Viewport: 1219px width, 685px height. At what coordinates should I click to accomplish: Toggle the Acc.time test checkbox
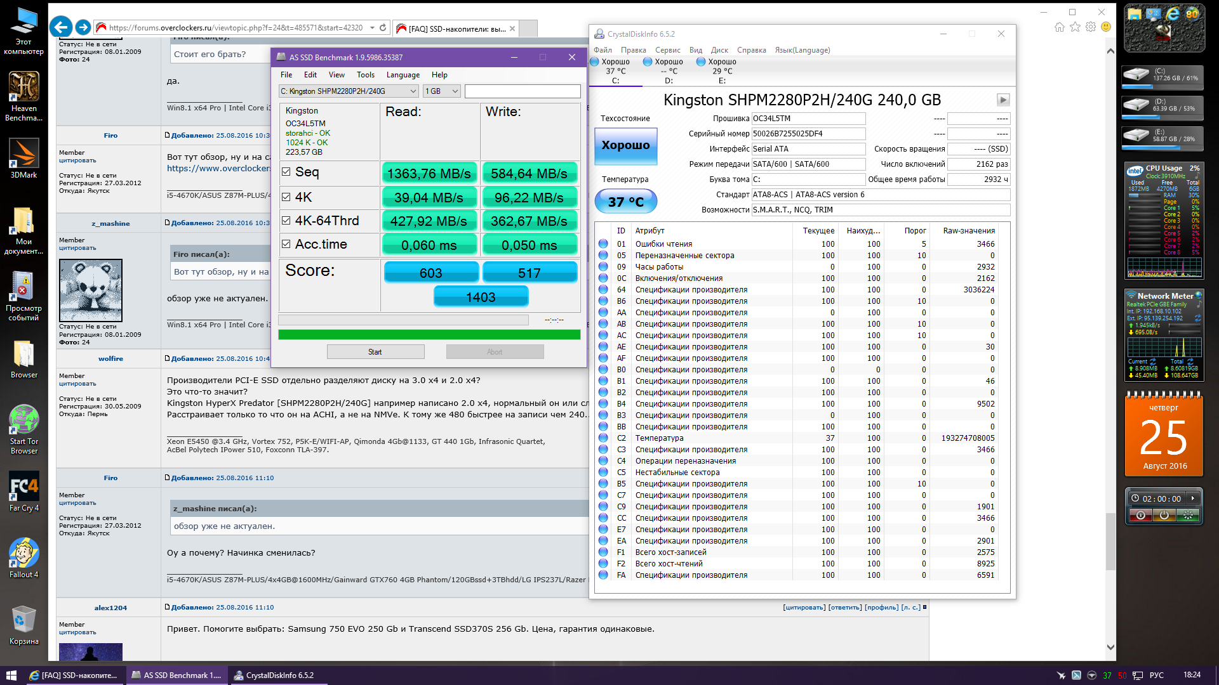pyautogui.click(x=286, y=244)
